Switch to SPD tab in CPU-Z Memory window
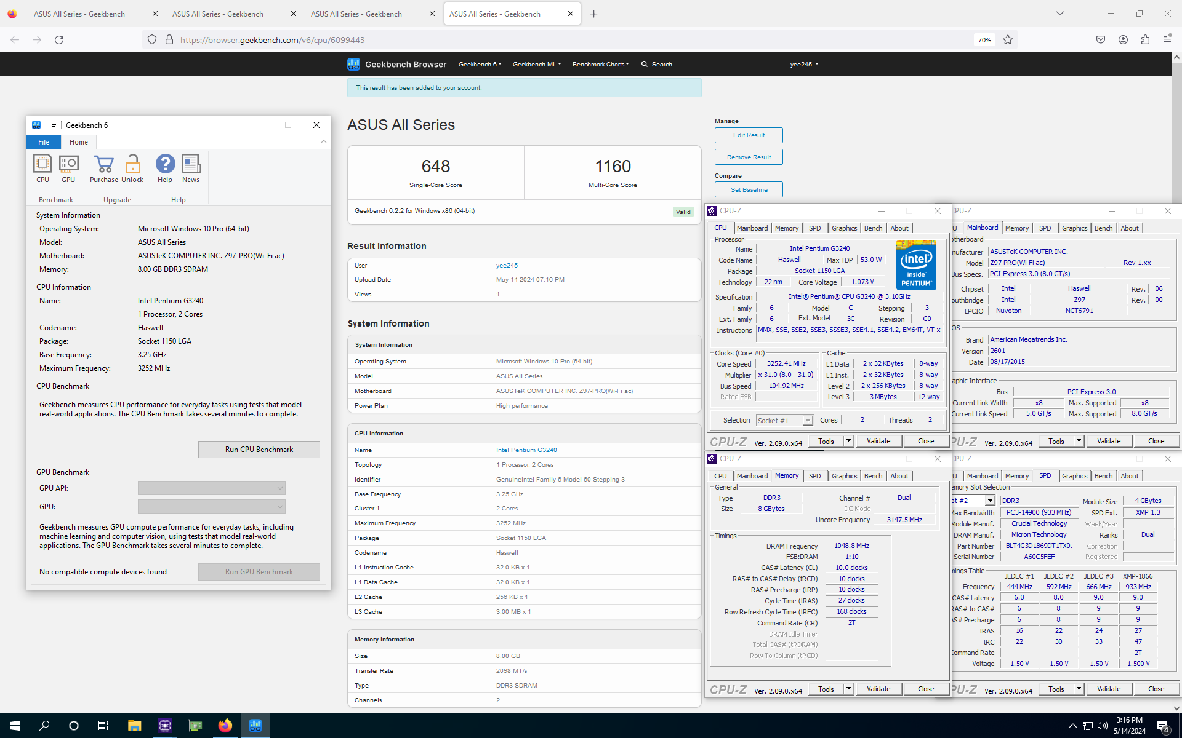 pyautogui.click(x=815, y=476)
